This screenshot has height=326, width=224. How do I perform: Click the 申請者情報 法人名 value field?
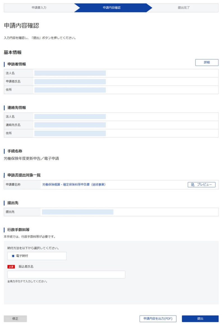point(70,73)
